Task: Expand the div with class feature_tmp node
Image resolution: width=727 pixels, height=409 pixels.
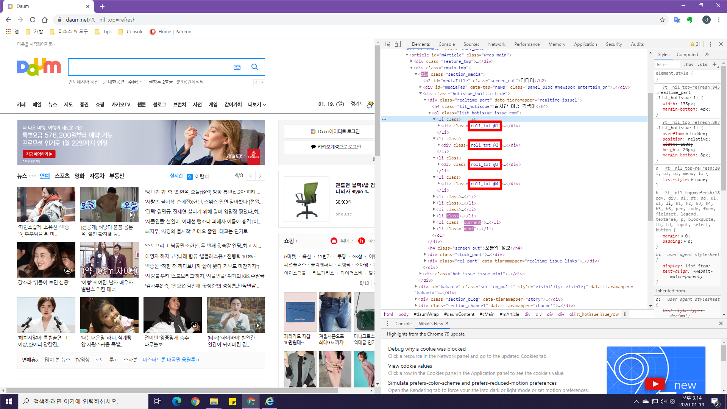Action: pyautogui.click(x=412, y=61)
